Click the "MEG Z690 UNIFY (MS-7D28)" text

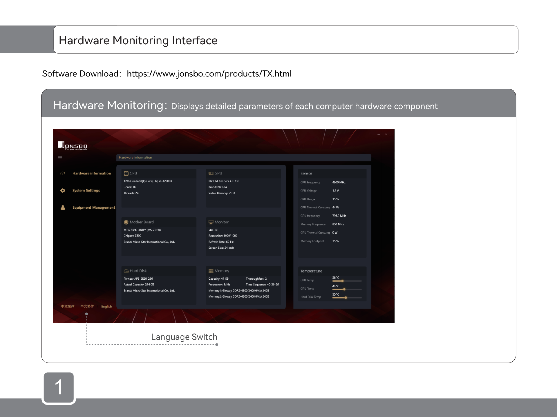click(x=142, y=230)
